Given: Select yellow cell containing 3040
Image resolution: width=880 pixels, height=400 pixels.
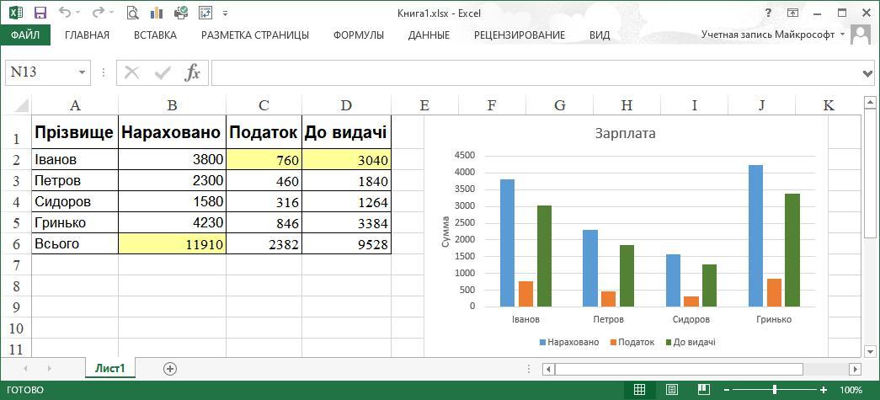Looking at the screenshot, I should point(346,160).
